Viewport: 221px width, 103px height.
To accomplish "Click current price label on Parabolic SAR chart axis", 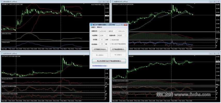I will click(218, 15).
